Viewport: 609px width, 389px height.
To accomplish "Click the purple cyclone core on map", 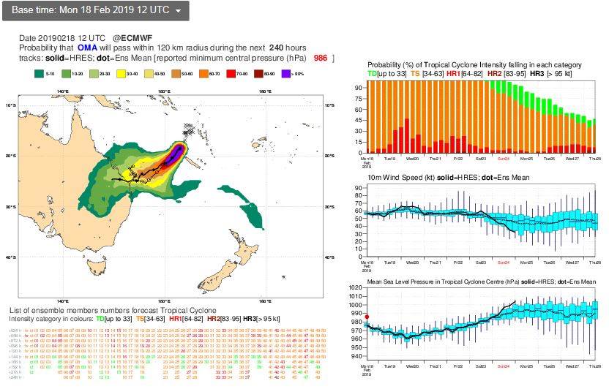I will (x=177, y=150).
